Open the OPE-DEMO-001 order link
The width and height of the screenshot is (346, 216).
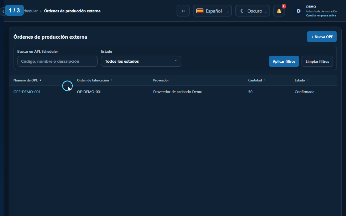(x=27, y=92)
